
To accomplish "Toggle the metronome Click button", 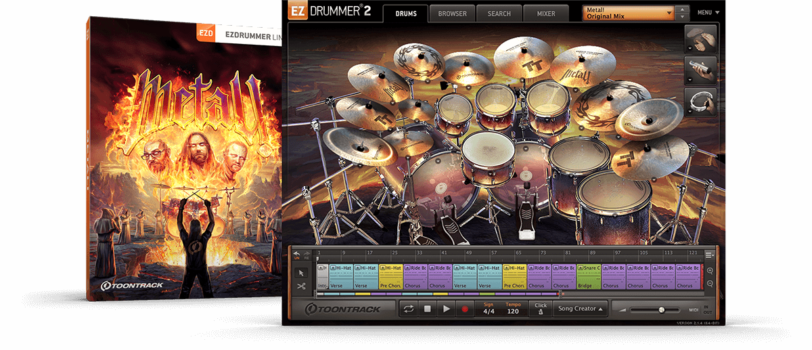I will pos(541,309).
